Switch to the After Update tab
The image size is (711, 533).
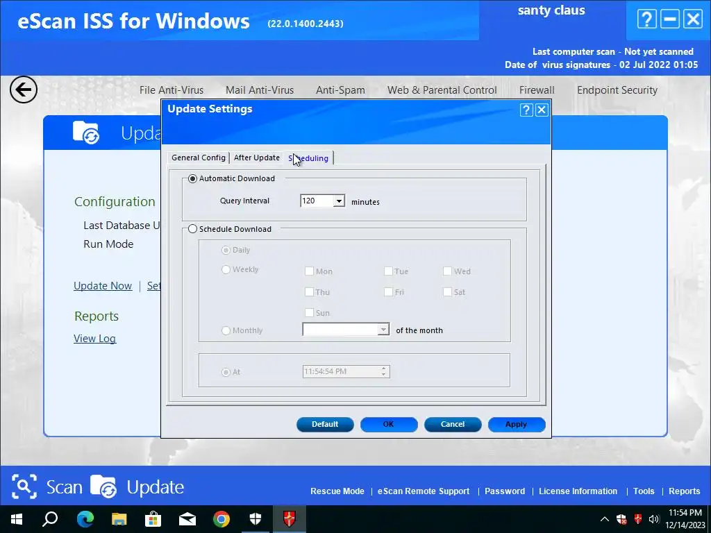pos(257,158)
